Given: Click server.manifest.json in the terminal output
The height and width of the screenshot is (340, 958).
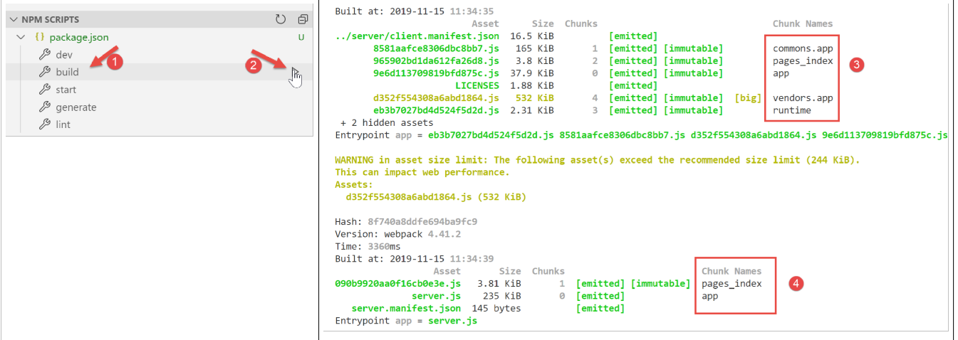Looking at the screenshot, I should [406, 308].
